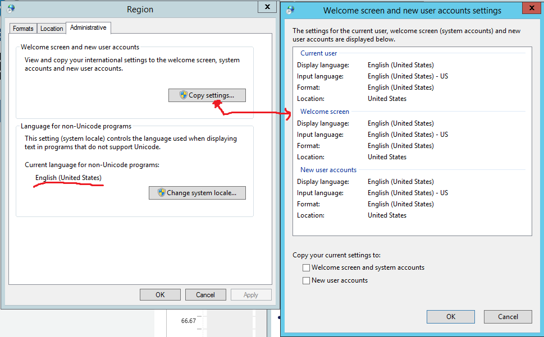Click the shield icon on Copy settings button
This screenshot has width=544, height=337.
(184, 95)
